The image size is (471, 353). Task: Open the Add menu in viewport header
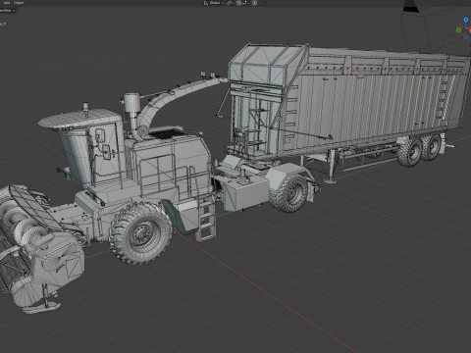point(7,3)
